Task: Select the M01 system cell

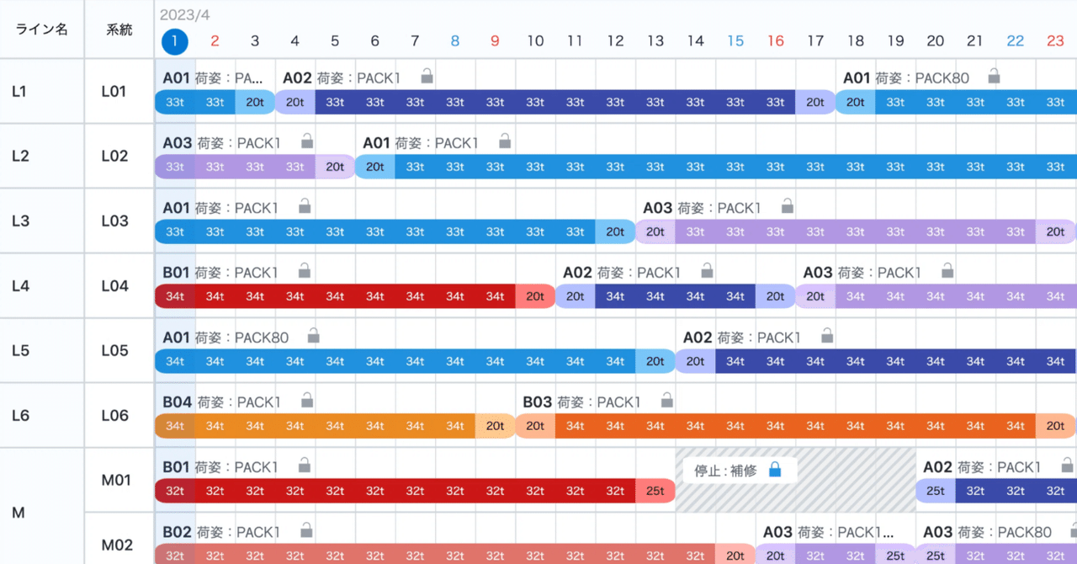Action: point(119,480)
